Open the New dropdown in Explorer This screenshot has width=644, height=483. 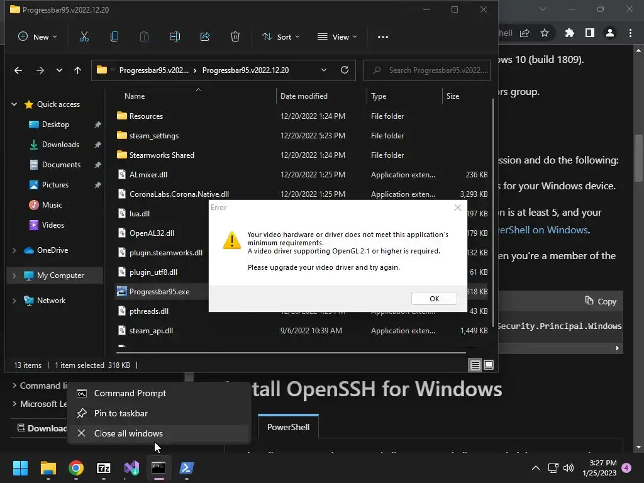tap(37, 37)
